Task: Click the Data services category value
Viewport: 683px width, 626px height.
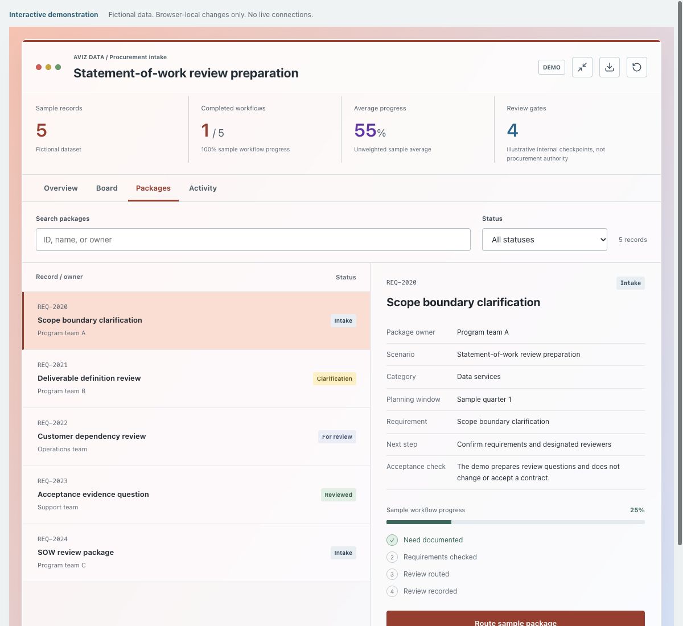Action: click(x=479, y=377)
